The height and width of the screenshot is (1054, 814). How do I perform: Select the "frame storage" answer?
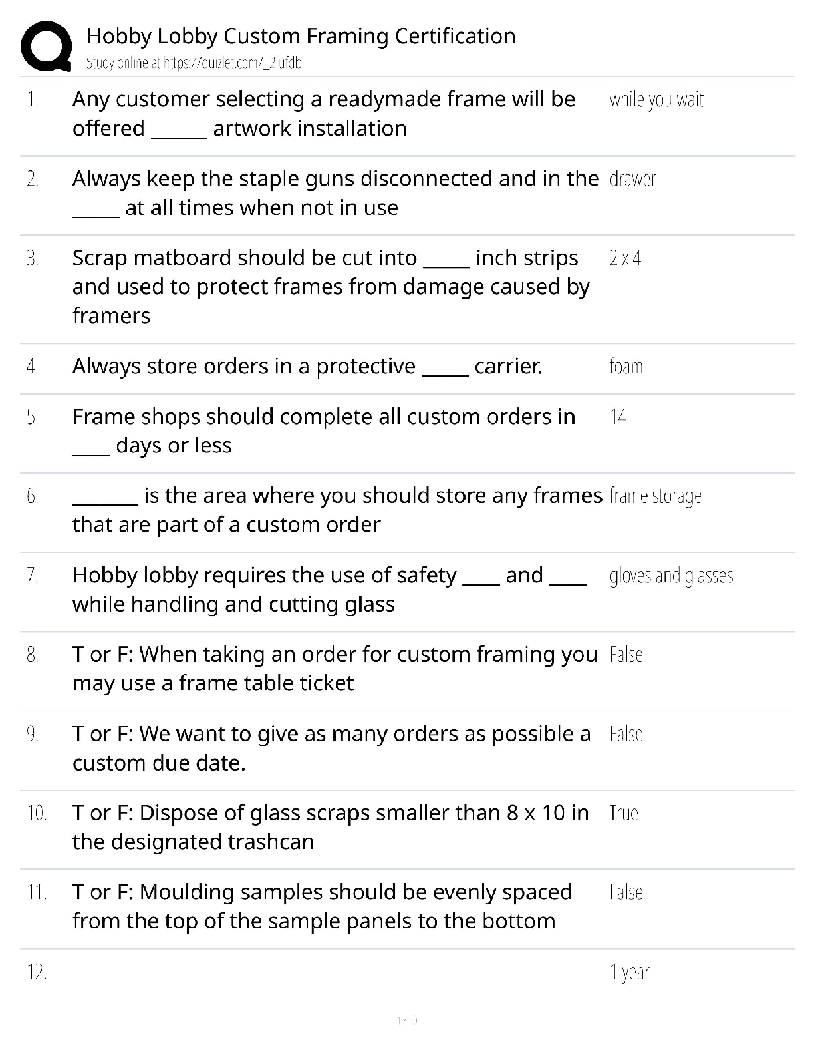pyautogui.click(x=655, y=496)
